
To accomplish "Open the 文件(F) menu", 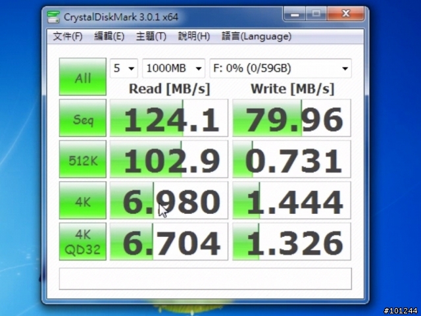I will coord(68,36).
